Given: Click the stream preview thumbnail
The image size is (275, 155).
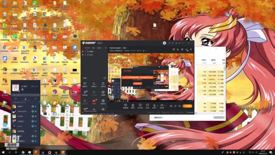Looking at the screenshot, I should pos(151,77).
